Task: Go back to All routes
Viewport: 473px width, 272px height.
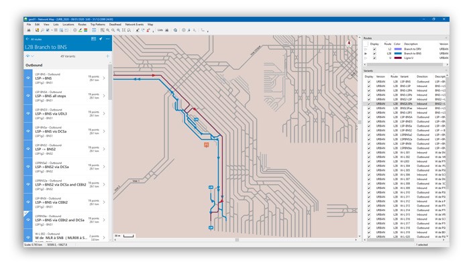Action: point(36,39)
